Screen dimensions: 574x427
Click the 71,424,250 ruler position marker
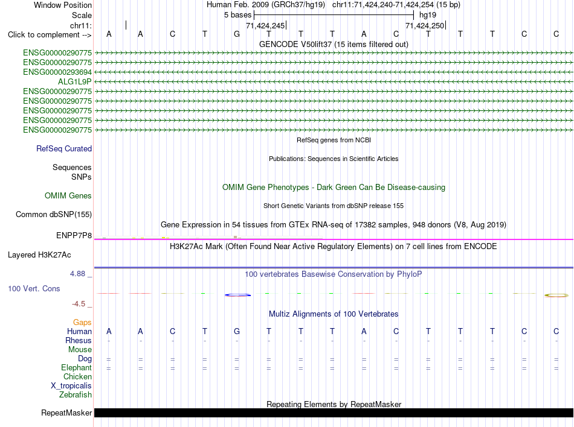[x=425, y=25]
